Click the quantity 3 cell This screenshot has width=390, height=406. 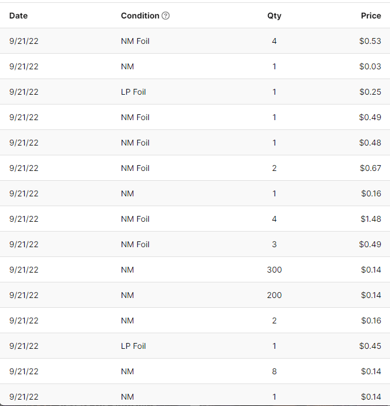275,244
